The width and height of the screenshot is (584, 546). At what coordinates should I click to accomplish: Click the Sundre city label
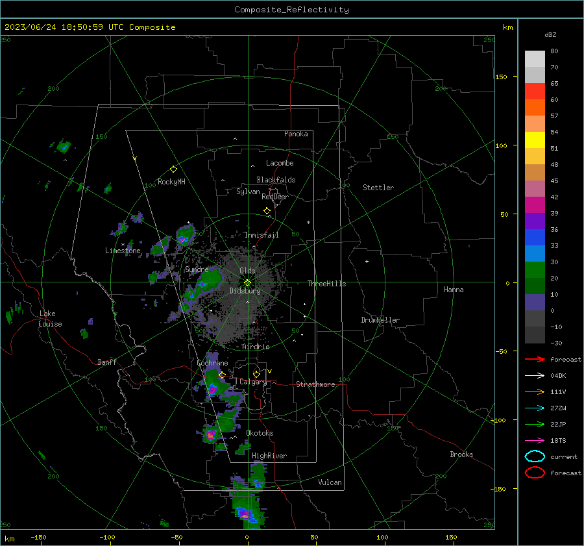point(197,269)
